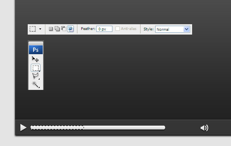Click the "Style:" label

point(149,29)
